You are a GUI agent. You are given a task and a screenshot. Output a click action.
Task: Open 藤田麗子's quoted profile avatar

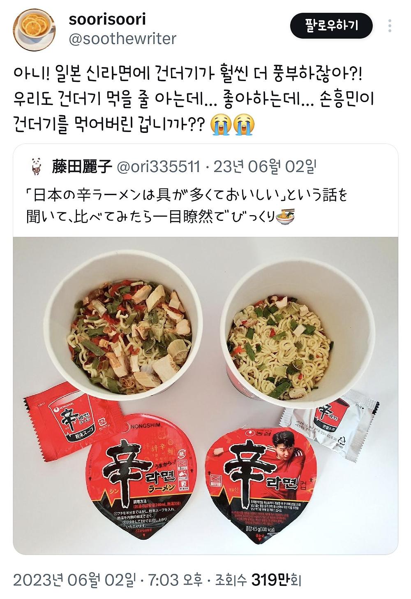click(36, 167)
